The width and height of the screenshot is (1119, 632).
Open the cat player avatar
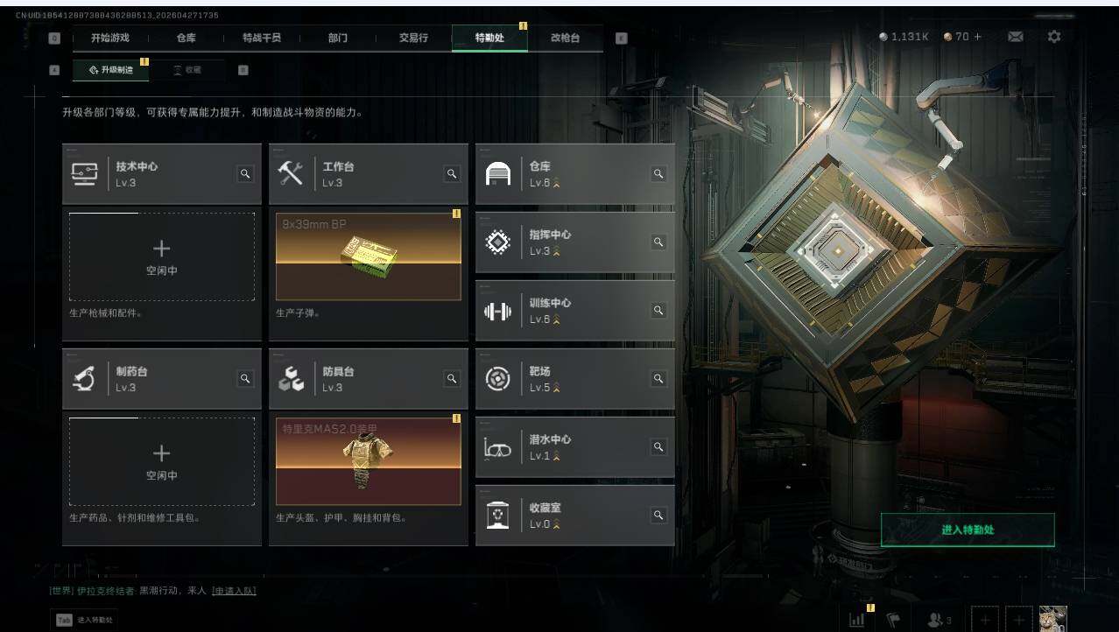coord(1052,619)
